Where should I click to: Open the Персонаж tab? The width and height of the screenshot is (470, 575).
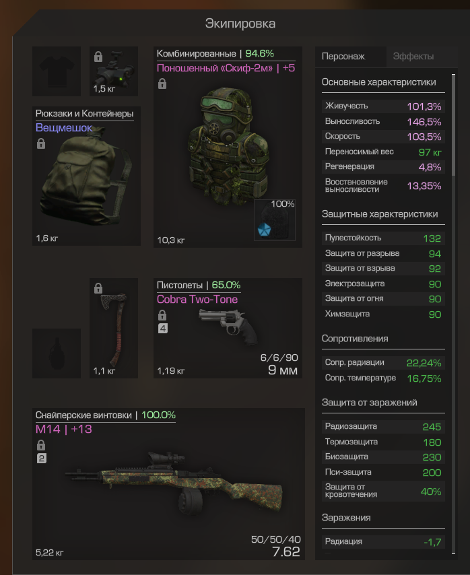click(x=343, y=57)
